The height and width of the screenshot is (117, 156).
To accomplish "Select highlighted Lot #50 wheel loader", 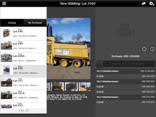I will [x=23, y=71].
